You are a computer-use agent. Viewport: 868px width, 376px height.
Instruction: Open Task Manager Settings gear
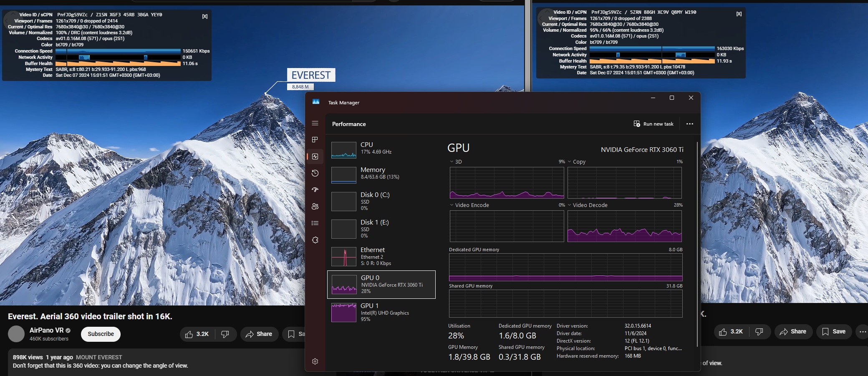point(315,361)
